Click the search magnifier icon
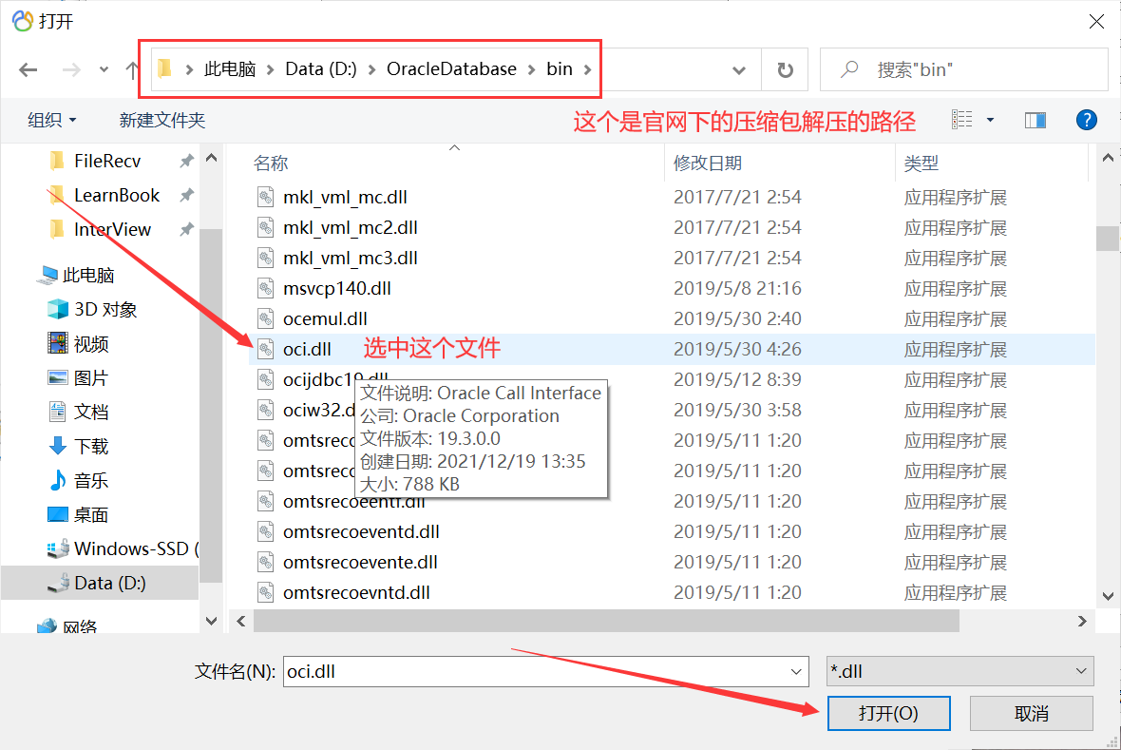This screenshot has width=1121, height=750. coord(848,67)
